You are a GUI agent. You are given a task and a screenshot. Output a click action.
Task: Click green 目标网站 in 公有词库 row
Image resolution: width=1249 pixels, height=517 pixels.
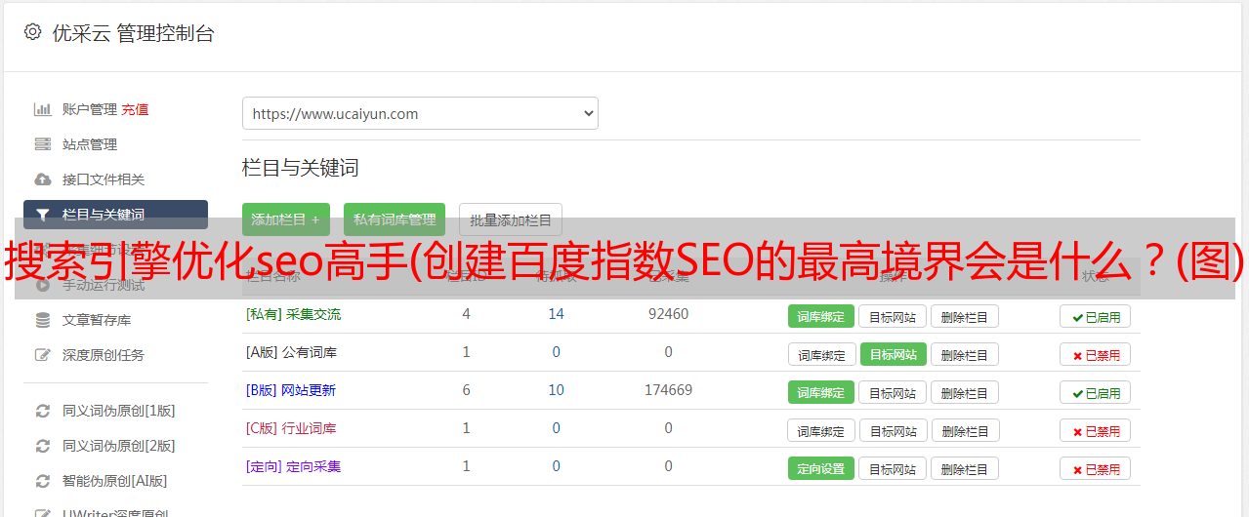pyautogui.click(x=893, y=355)
